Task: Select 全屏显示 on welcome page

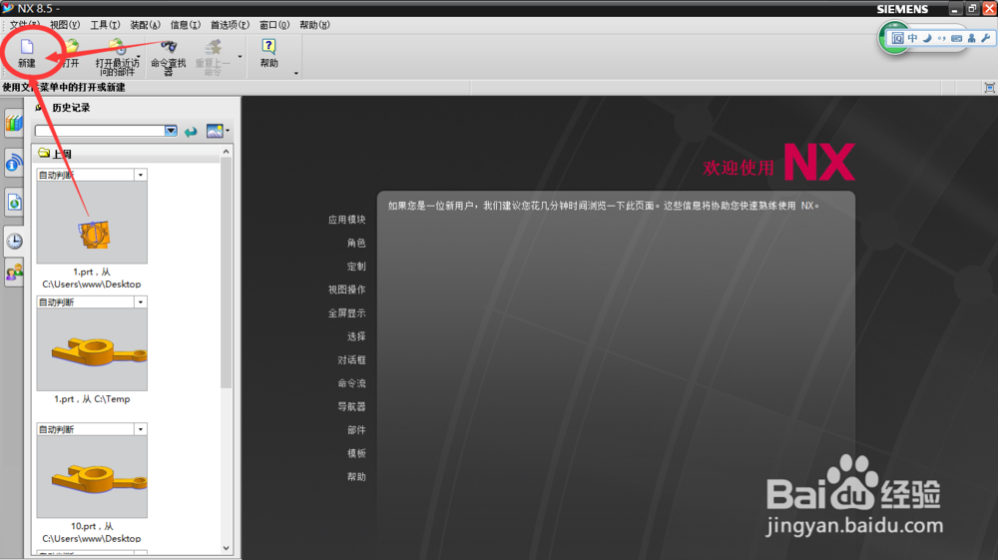Action: pyautogui.click(x=347, y=313)
